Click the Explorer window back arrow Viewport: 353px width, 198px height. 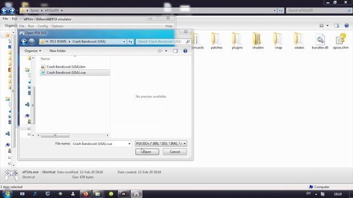[4, 10]
